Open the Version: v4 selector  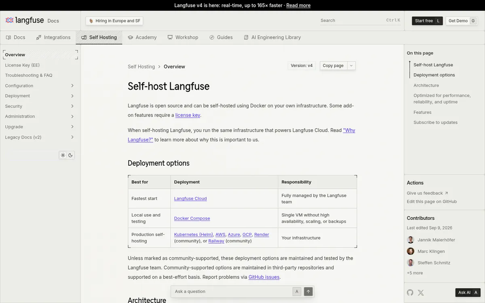pos(302,65)
